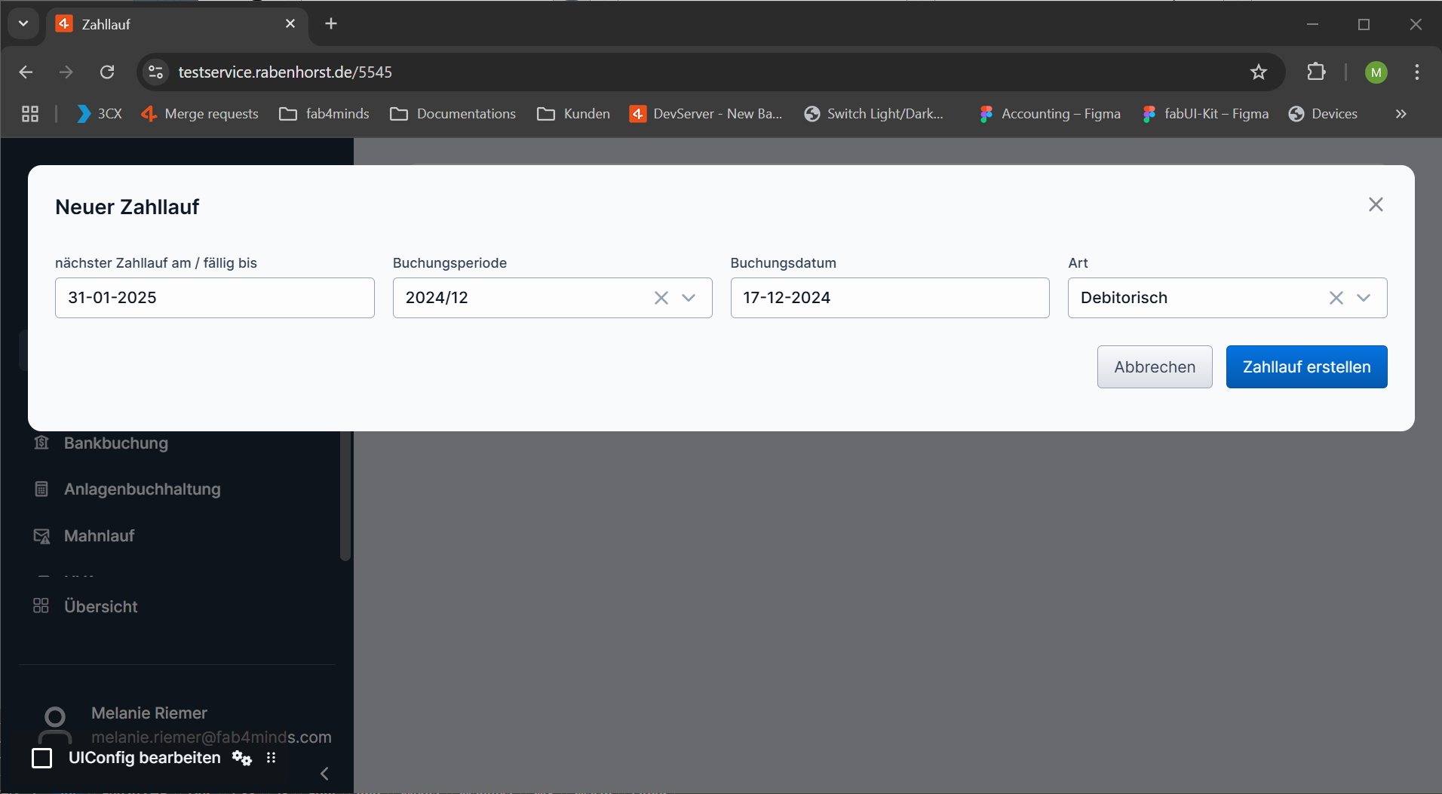The image size is (1442, 794).
Task: Expand the Buchungsperiode dropdown
Action: click(x=689, y=298)
